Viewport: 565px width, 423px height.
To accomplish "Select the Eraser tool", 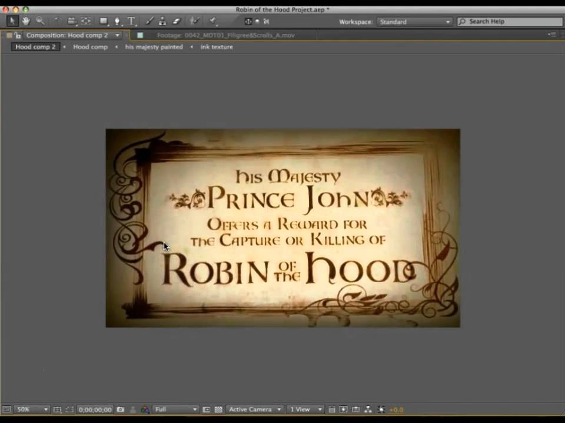I will [x=177, y=21].
